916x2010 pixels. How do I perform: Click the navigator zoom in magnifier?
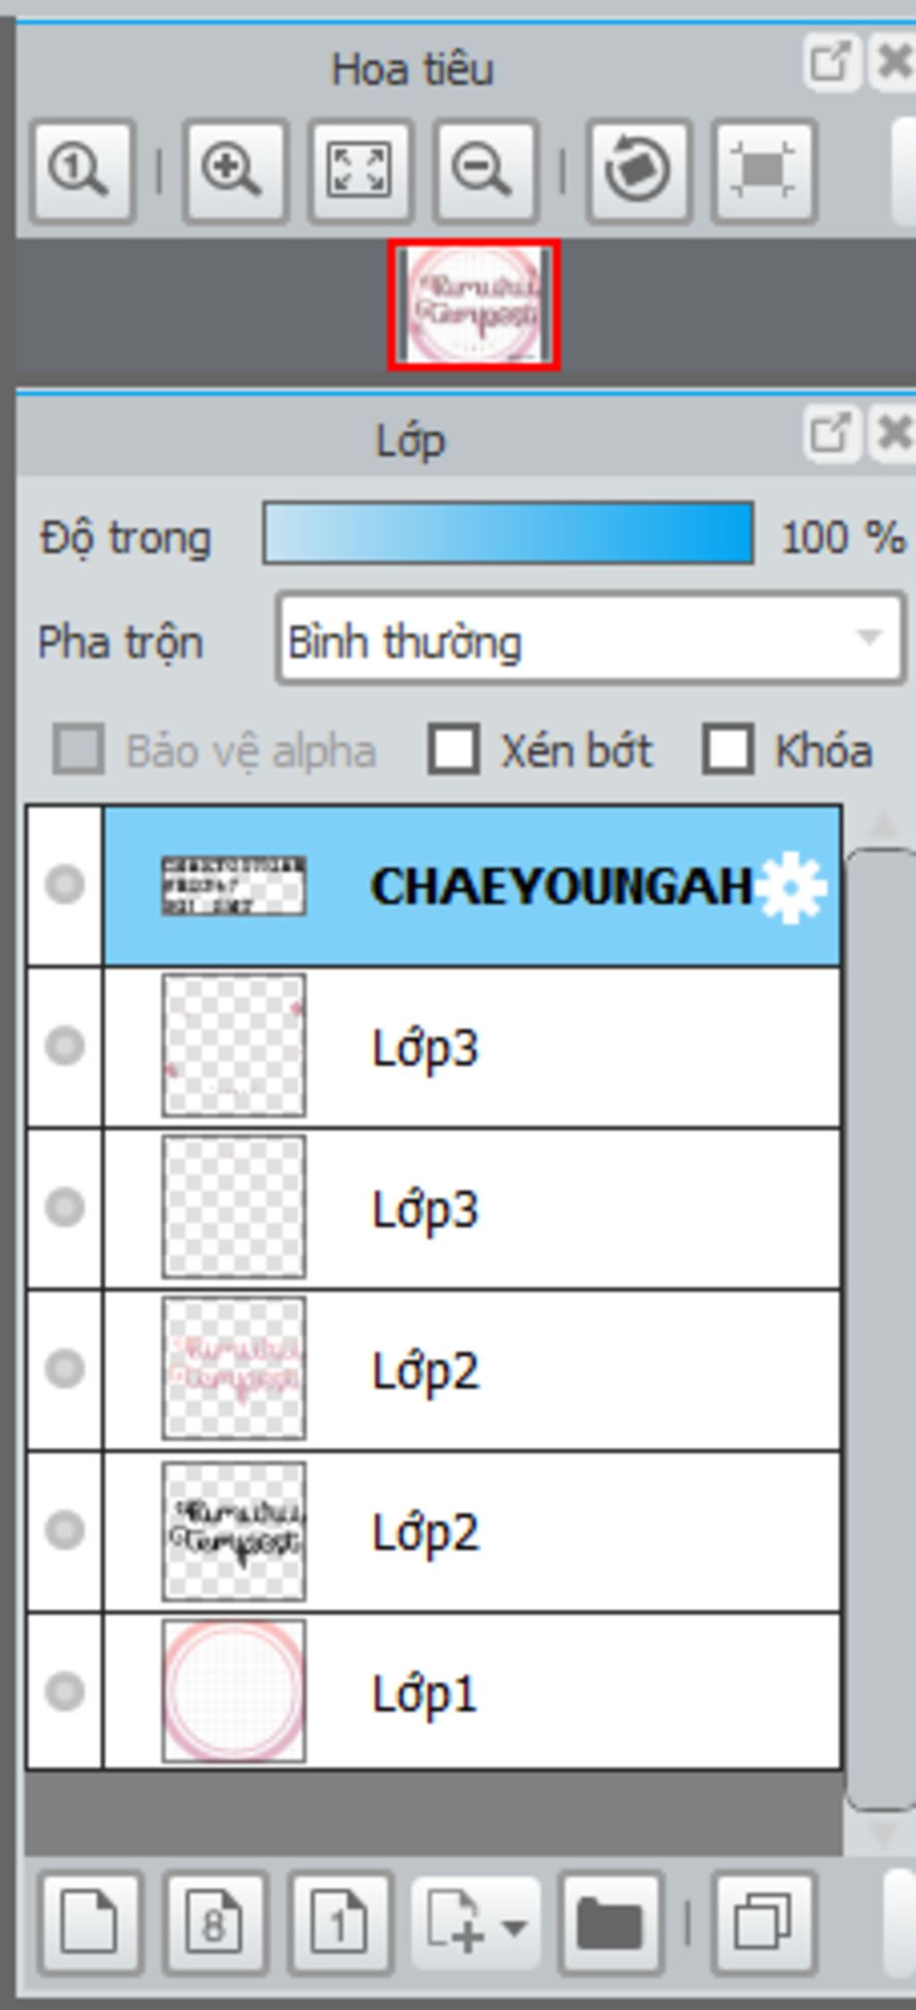pyautogui.click(x=235, y=170)
